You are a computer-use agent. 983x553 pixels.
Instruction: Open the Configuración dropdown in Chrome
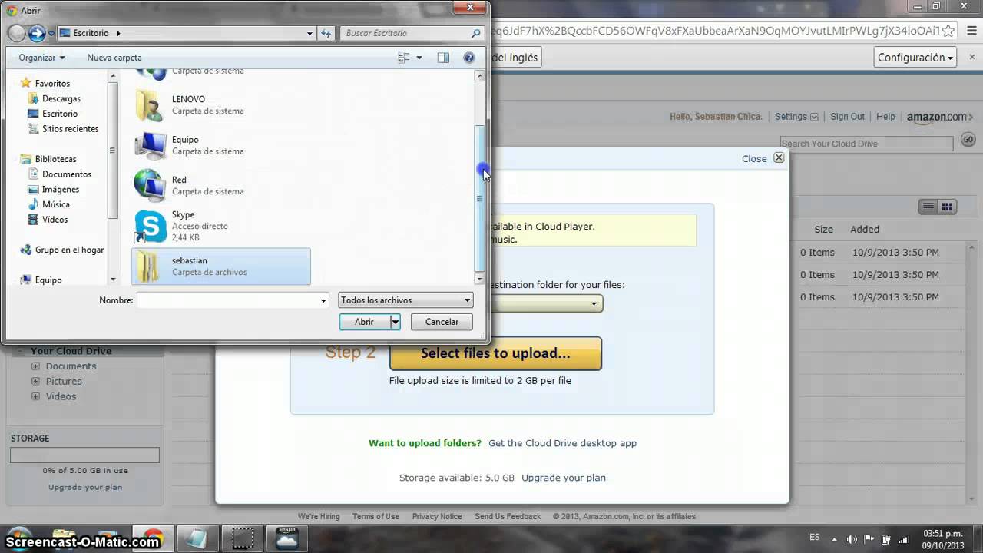click(x=915, y=58)
